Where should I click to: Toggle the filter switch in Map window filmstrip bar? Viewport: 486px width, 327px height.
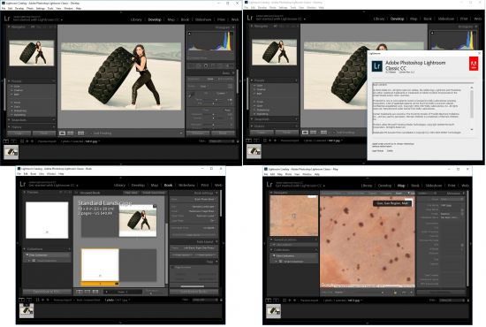(468, 300)
